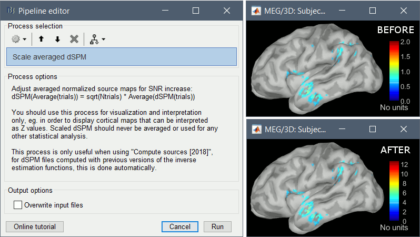Maximize the Pipeline editor window
The width and height of the screenshot is (420, 237).
[x=196, y=11]
